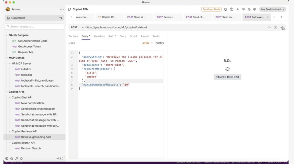Toggle the eye icon in top toolbar
294x164 pixels.
coord(243,9)
